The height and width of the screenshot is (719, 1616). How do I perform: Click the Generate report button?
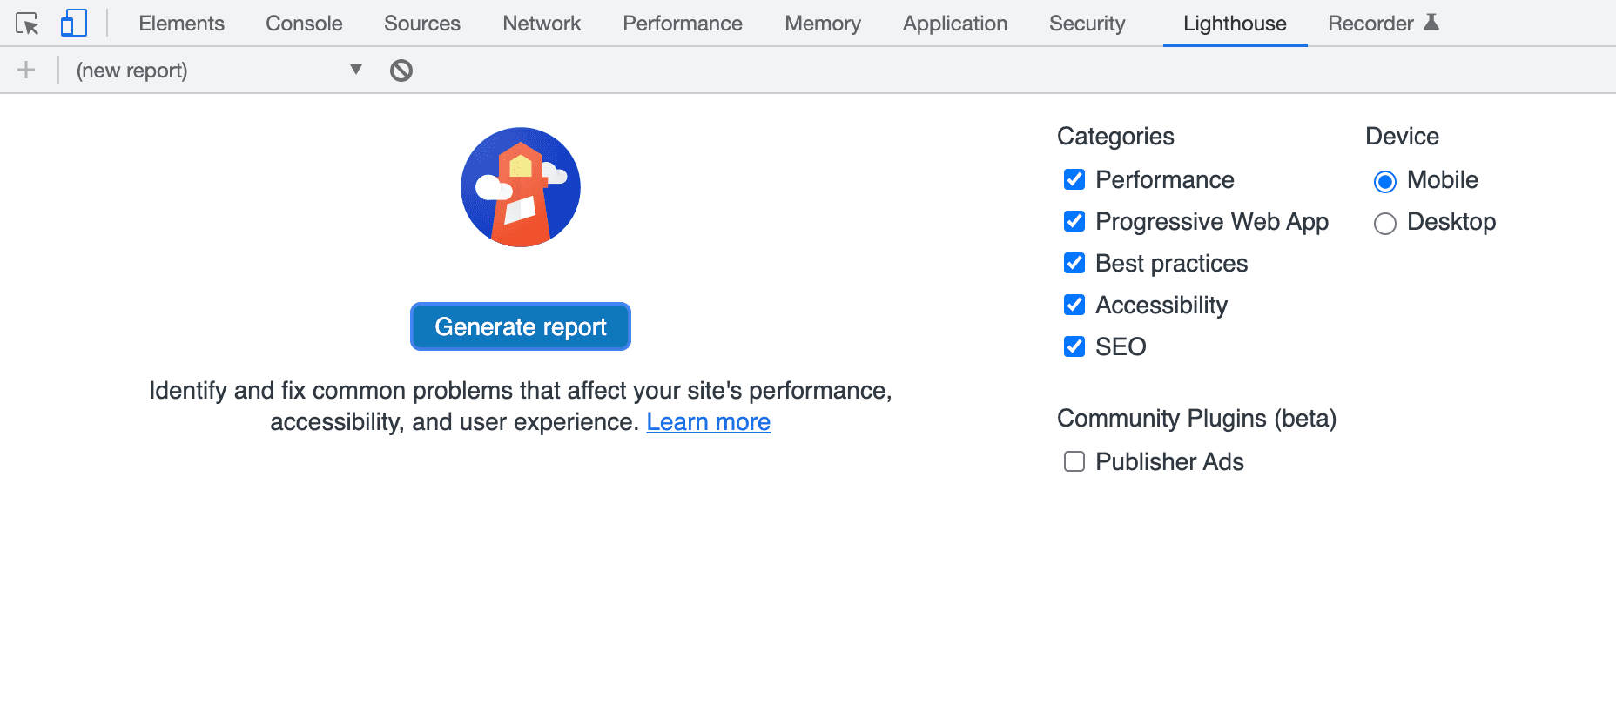(521, 327)
